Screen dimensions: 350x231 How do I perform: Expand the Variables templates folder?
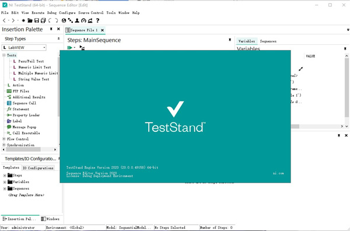(5, 182)
